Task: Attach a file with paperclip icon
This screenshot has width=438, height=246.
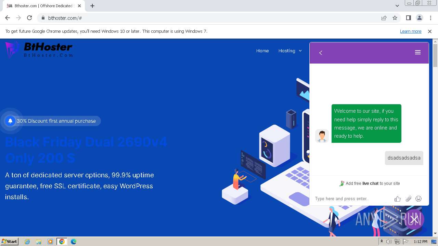Action: 408,199
